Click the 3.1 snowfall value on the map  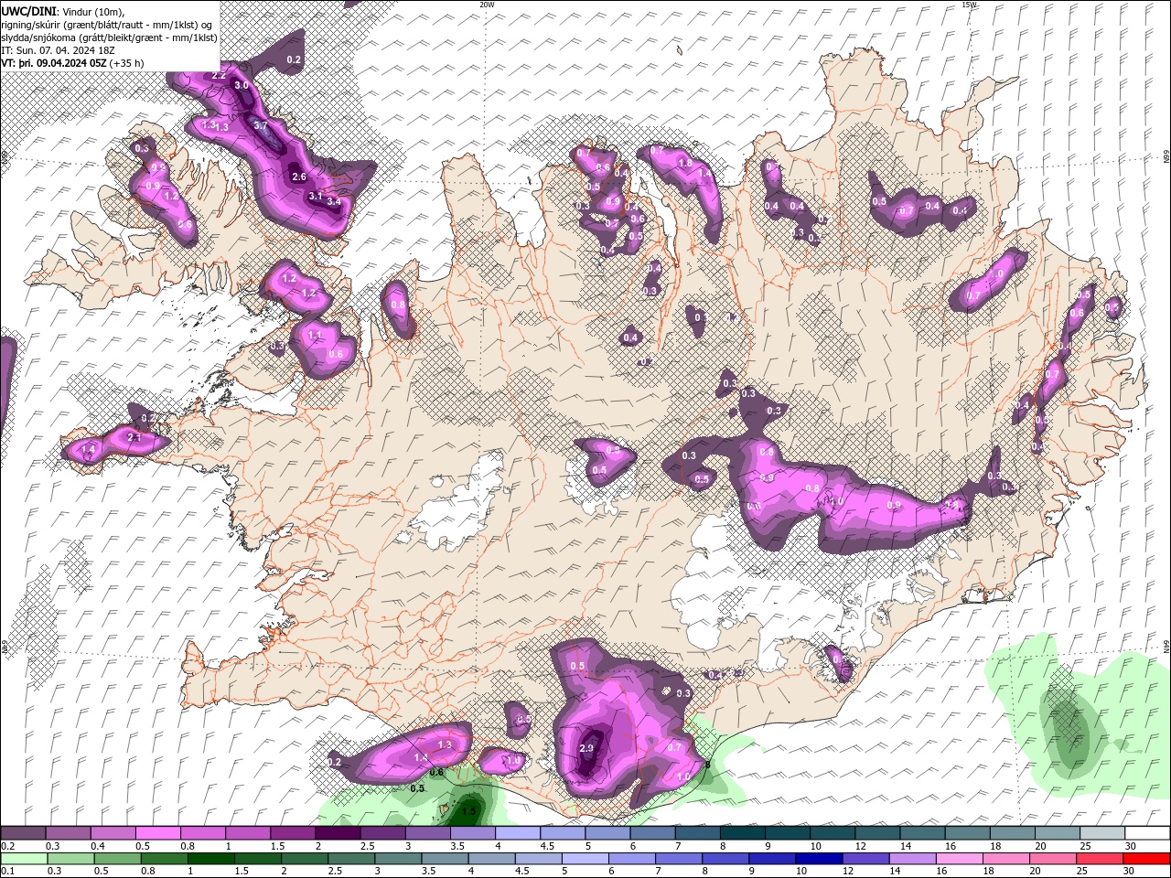point(315,196)
